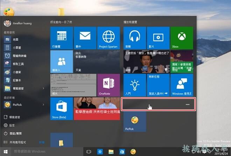Open Notepad (記事本) from the list
The image size is (231, 156).
click(24, 80)
